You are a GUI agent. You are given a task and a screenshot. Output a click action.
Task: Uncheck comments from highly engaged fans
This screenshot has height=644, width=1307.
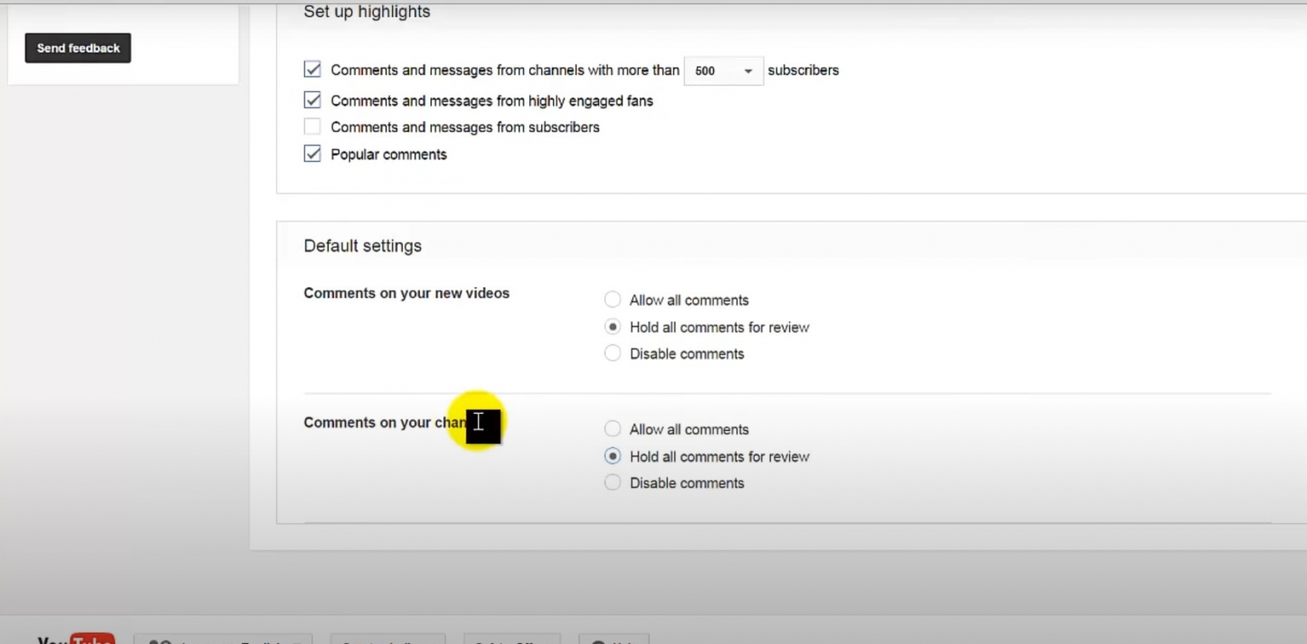tap(312, 100)
